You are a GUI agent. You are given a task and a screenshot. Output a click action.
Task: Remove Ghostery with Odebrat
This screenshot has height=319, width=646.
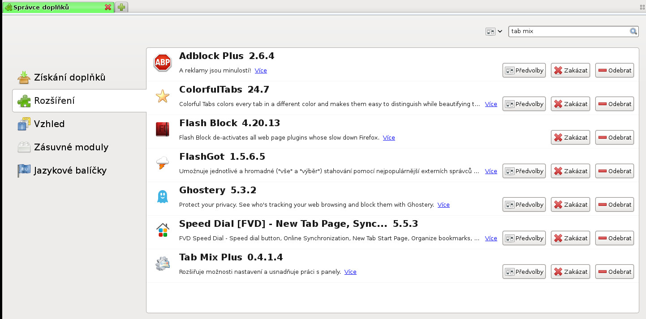tap(615, 204)
